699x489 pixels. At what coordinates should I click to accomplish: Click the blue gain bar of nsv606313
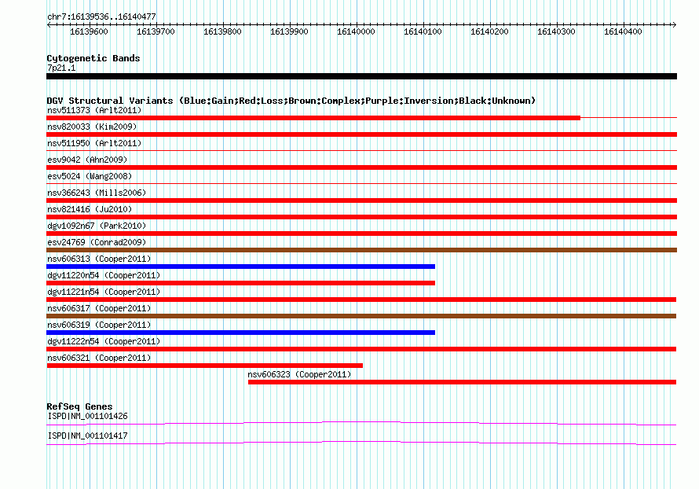[x=241, y=267]
